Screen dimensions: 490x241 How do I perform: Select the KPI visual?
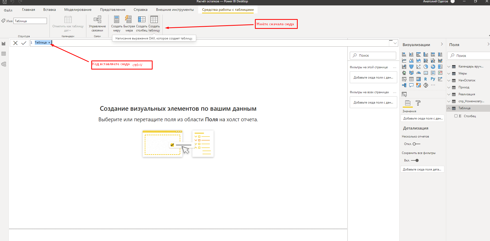pyautogui.click(x=440, y=73)
